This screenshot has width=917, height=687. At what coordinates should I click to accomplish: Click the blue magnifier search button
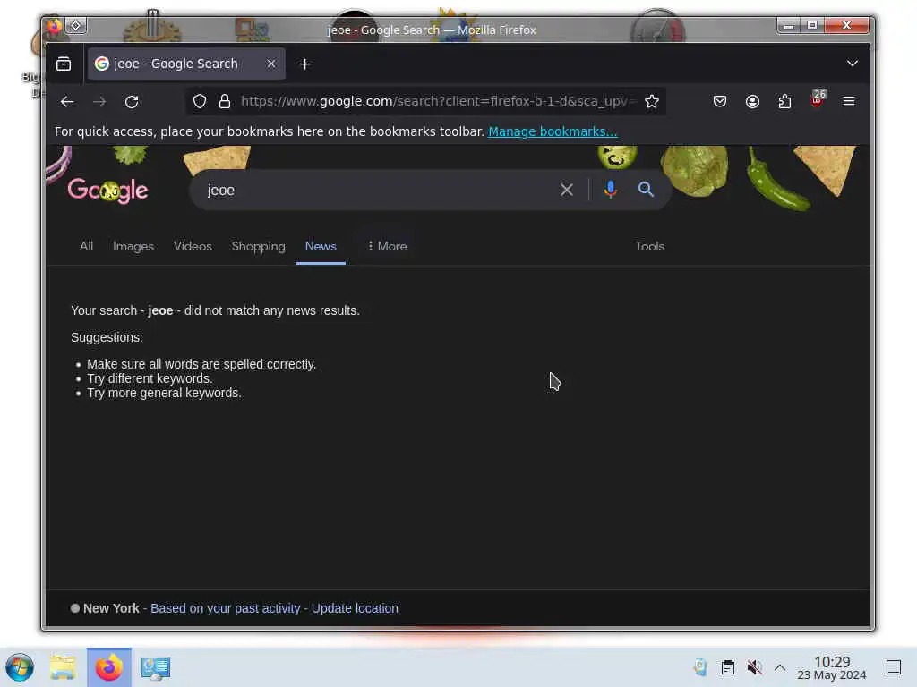(646, 190)
